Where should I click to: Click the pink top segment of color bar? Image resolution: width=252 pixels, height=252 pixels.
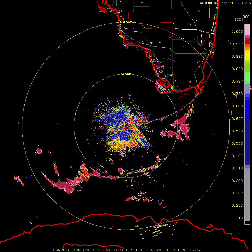[247, 30]
